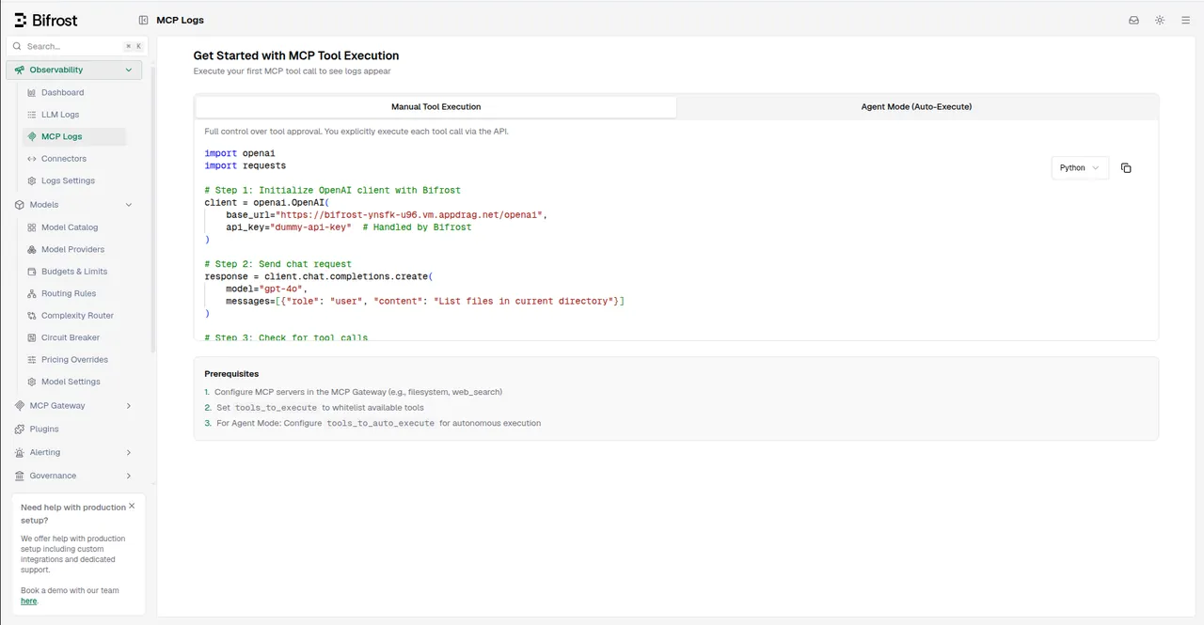The width and height of the screenshot is (1204, 625).
Task: Click the LLM Logs icon
Action: coord(32,115)
